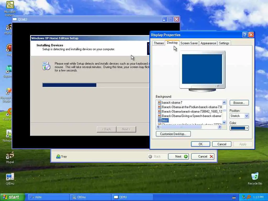Click the Apply button in Display Properties
The height and width of the screenshot is (201, 268).
click(x=243, y=144)
